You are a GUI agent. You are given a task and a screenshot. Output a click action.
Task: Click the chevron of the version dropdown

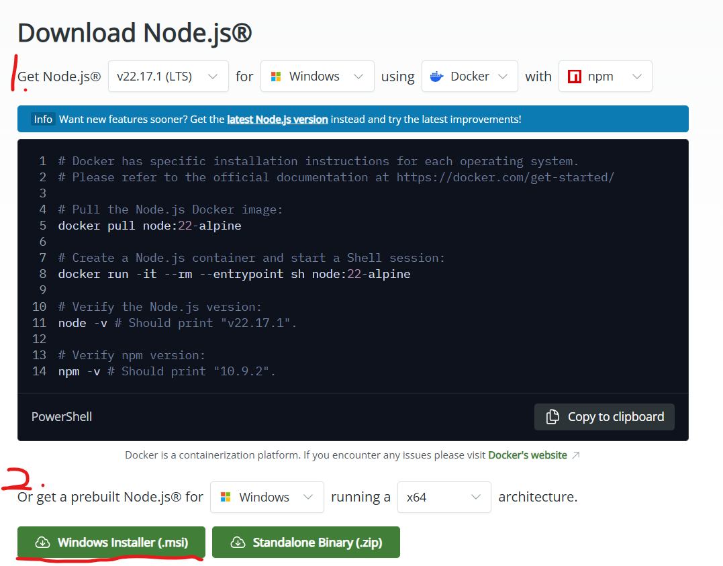tap(213, 77)
